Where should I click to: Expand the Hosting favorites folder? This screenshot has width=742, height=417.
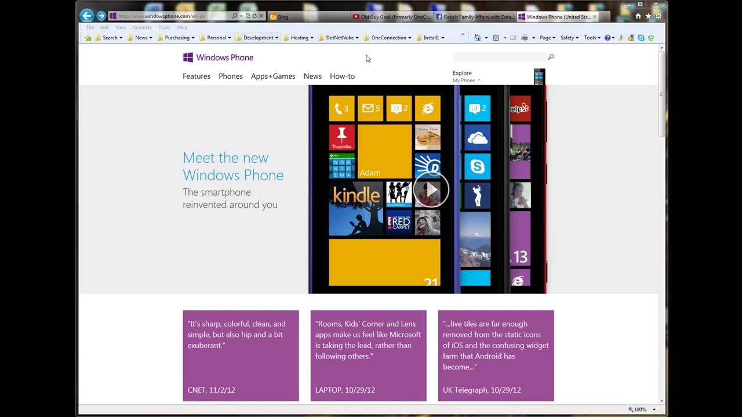298,38
